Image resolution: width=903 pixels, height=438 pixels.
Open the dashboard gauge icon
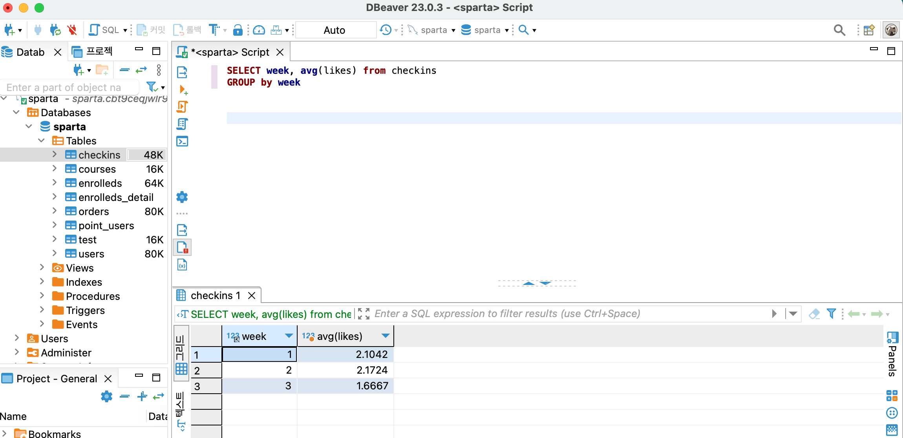259,30
